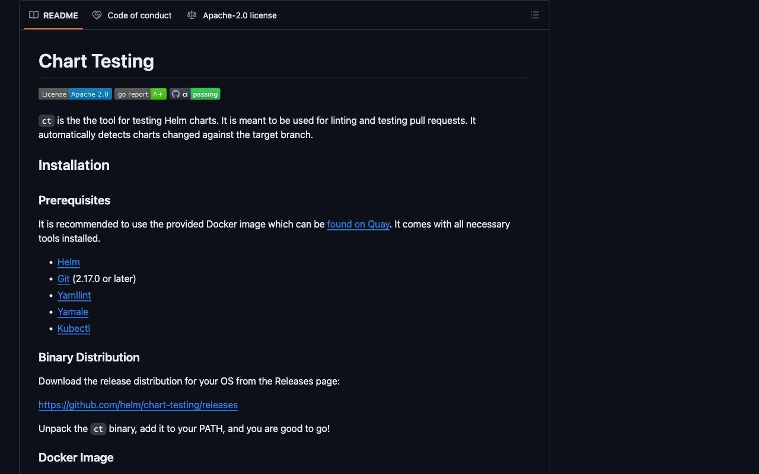This screenshot has height=474, width=759.
Task: Click the Chart Testing heading
Action: (96, 61)
